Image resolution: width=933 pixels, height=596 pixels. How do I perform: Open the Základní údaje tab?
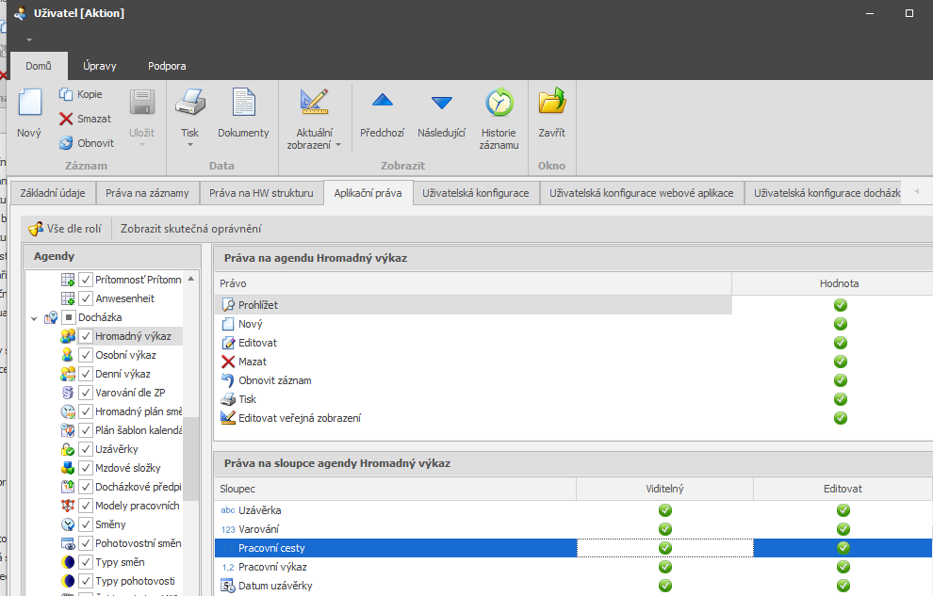[x=53, y=193]
